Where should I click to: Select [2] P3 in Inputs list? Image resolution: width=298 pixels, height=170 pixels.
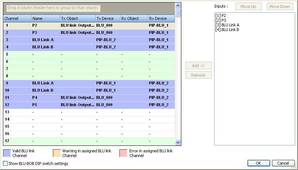pos(221,20)
